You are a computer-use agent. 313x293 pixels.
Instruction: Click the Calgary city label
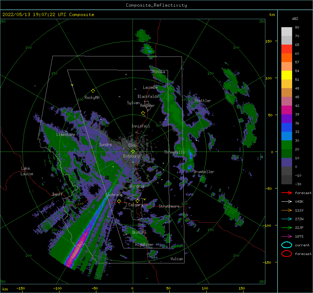pyautogui.click(x=136, y=205)
